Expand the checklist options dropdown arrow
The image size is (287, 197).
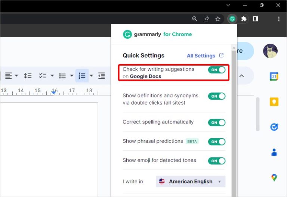52,75
